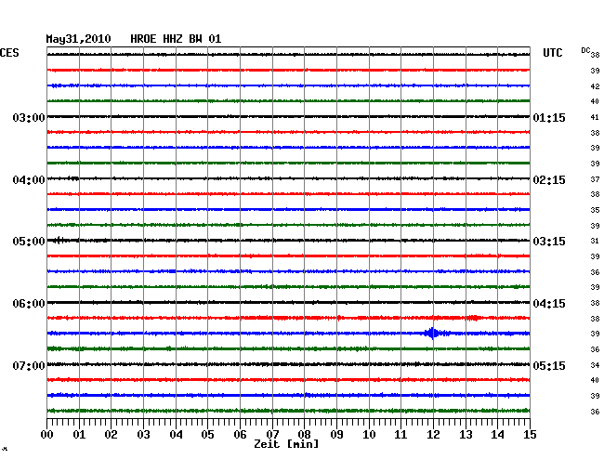604x459 pixels.
Task: Click minute 13 on the time axis
Action: (466, 435)
